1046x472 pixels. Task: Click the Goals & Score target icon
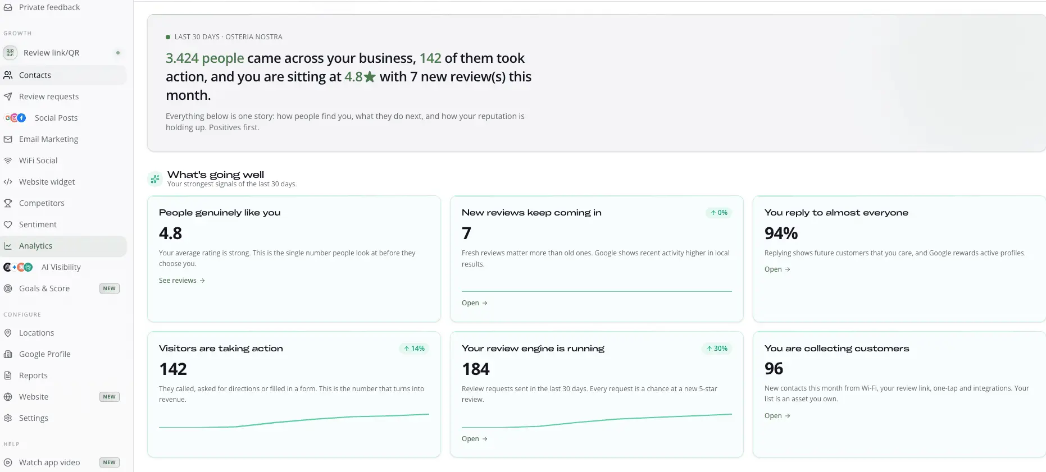tap(8, 288)
